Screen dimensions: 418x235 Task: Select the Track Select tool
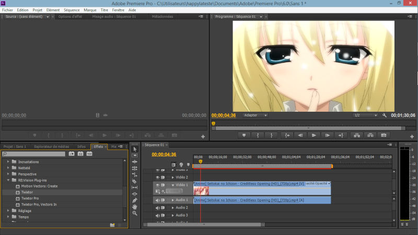[x=135, y=155]
